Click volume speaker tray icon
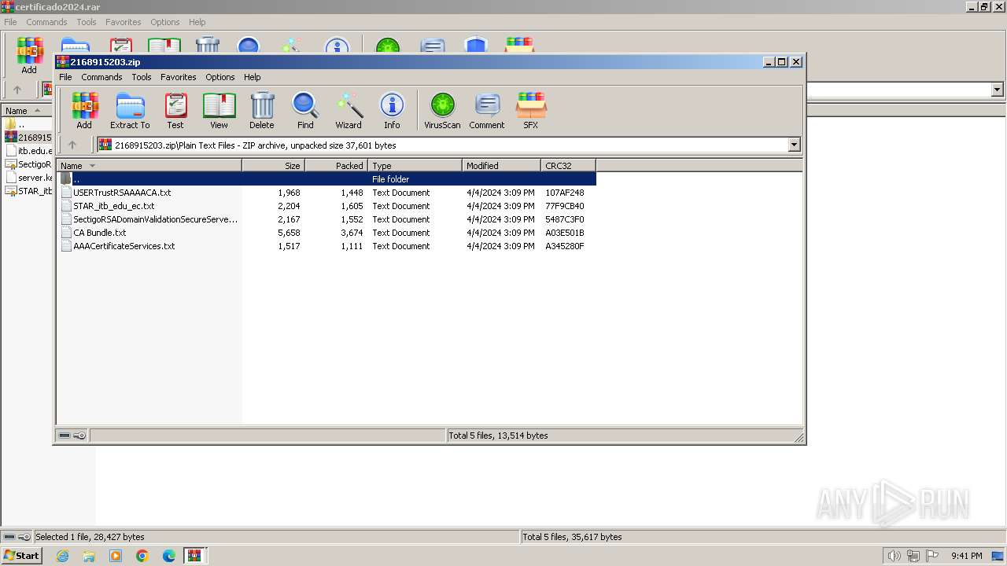This screenshot has height=566, width=1007. pyautogui.click(x=894, y=556)
